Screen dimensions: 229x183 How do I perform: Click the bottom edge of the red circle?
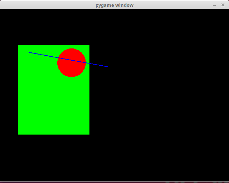click(x=72, y=76)
